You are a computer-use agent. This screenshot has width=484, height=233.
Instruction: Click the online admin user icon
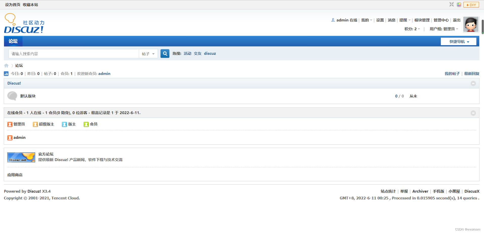(10, 138)
